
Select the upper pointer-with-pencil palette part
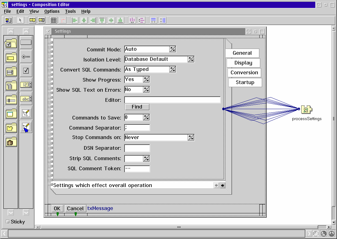click(26, 113)
